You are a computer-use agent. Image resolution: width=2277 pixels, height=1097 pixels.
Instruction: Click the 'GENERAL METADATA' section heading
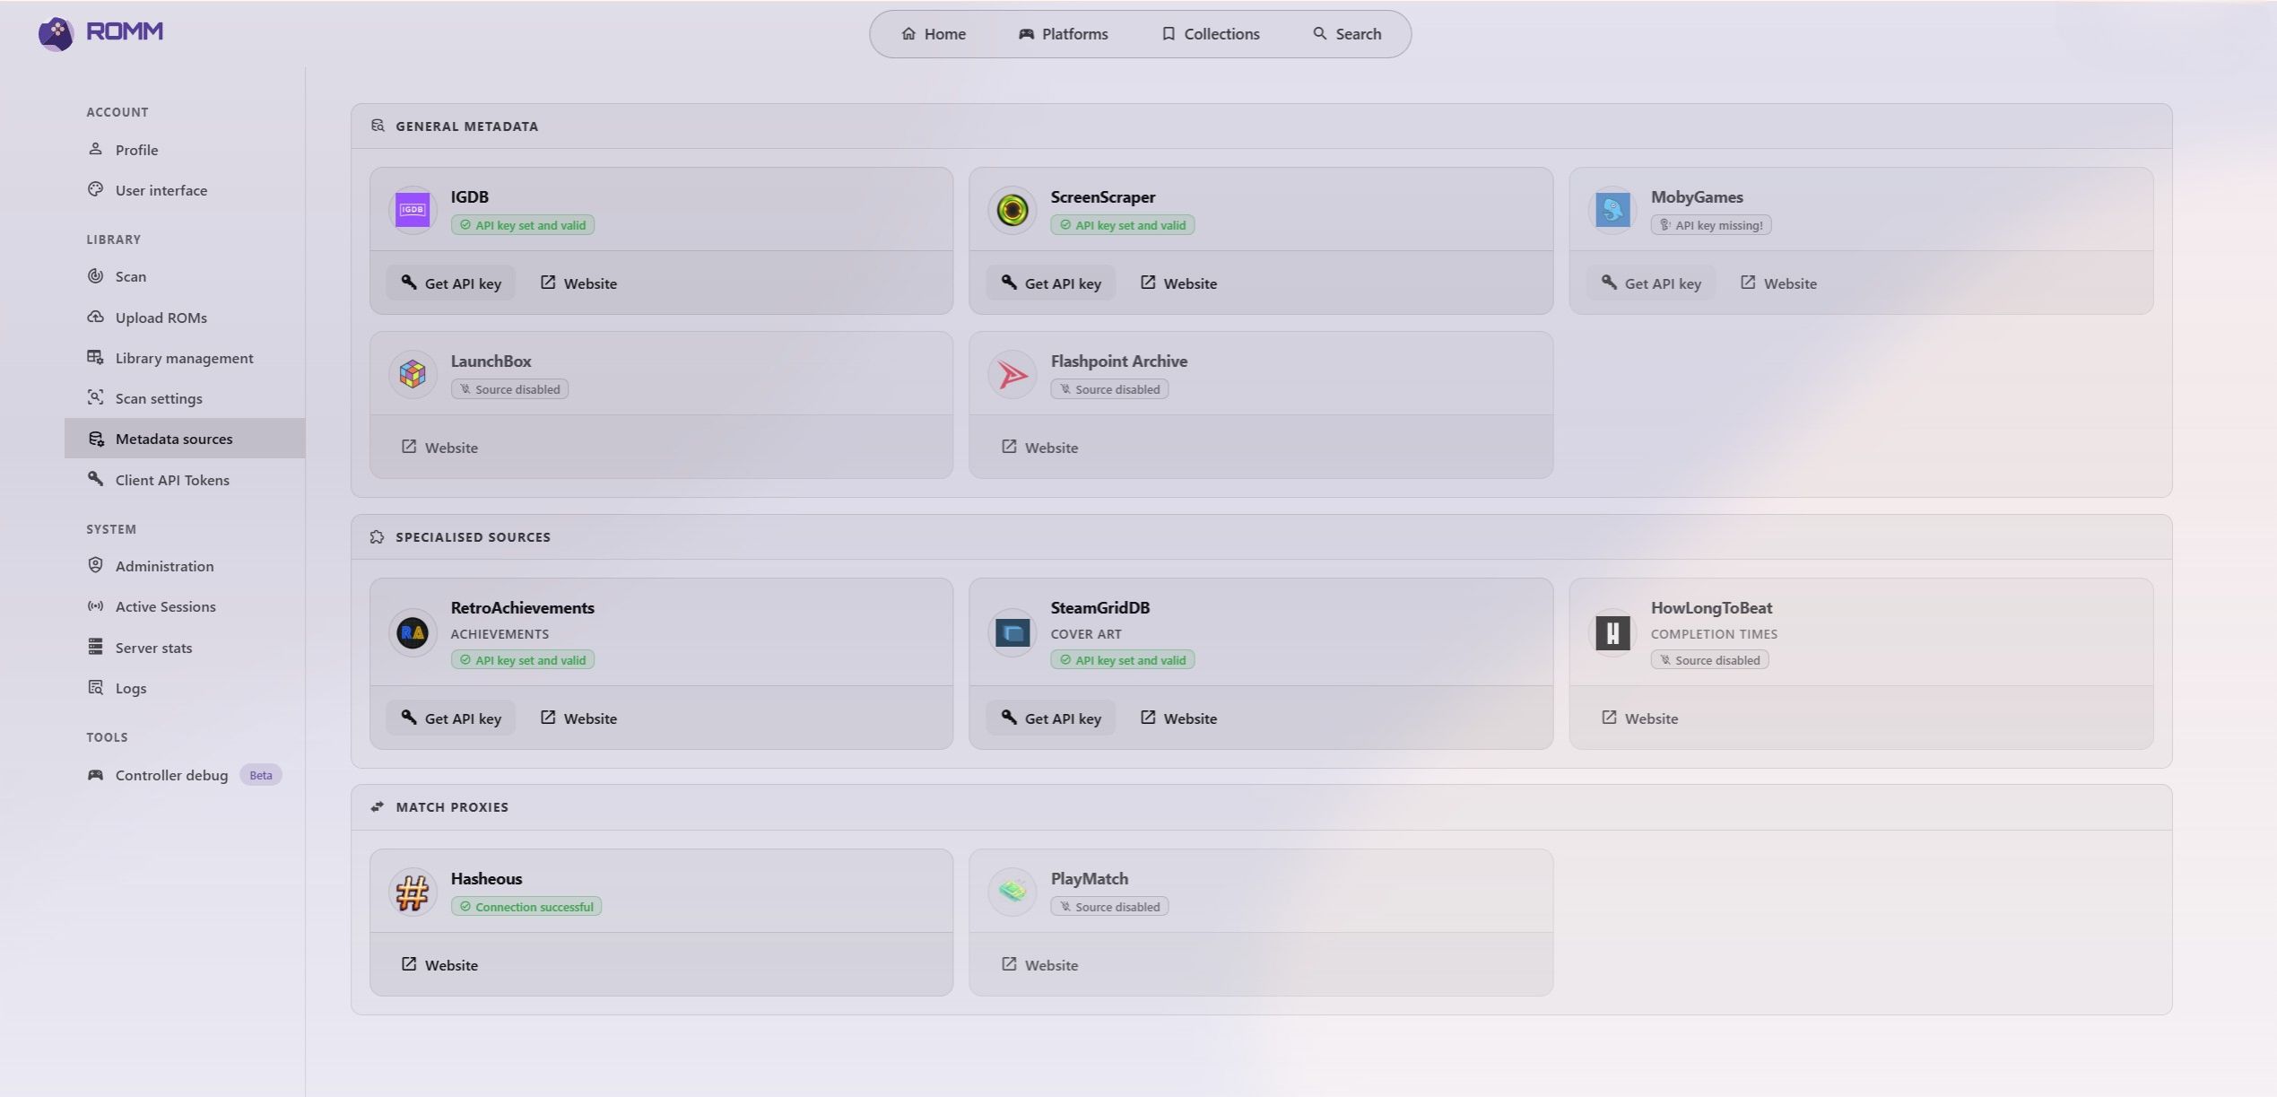pyautogui.click(x=467, y=126)
